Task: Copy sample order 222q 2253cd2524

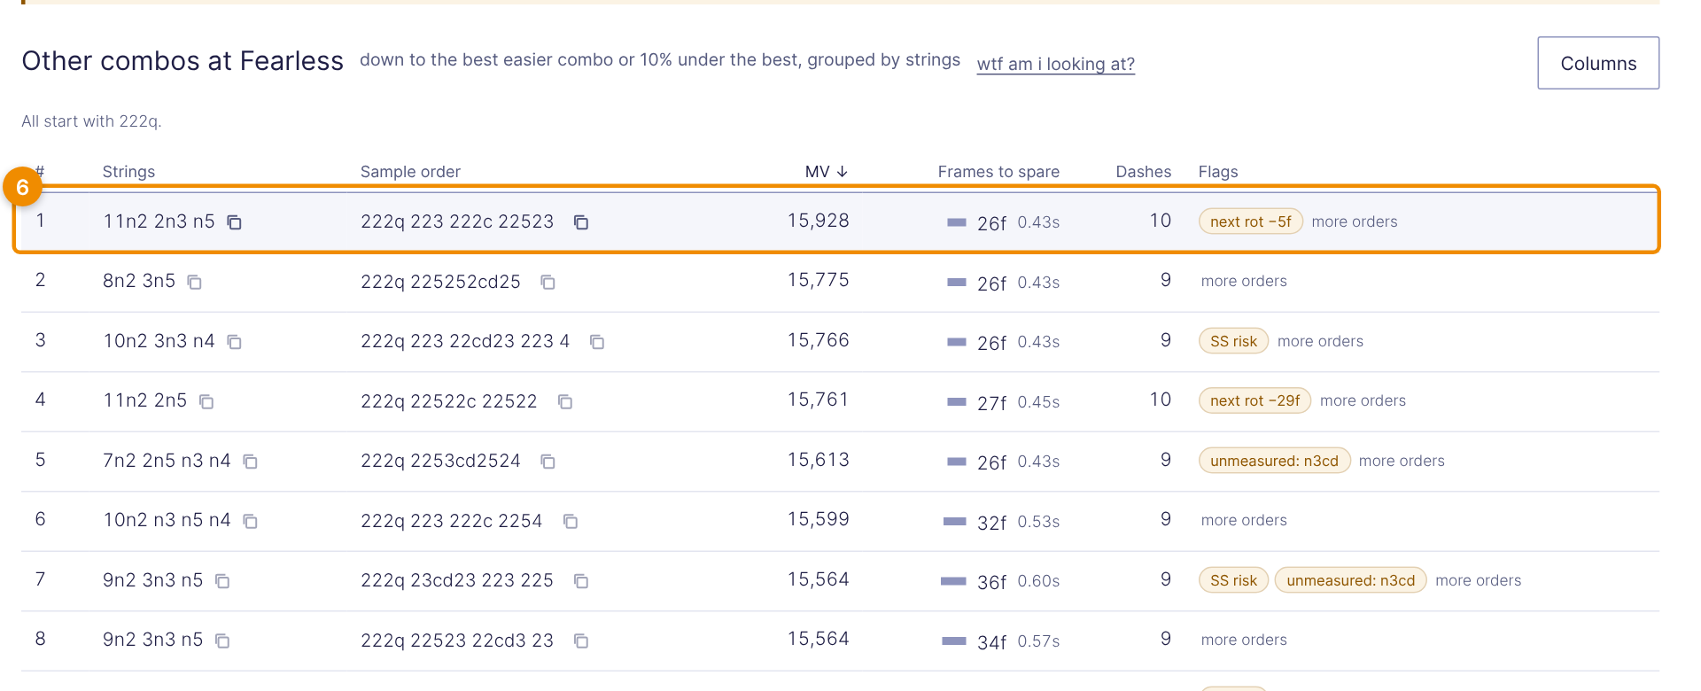Action: point(548,462)
